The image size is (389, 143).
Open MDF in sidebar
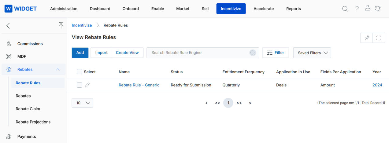pyautogui.click(x=22, y=57)
